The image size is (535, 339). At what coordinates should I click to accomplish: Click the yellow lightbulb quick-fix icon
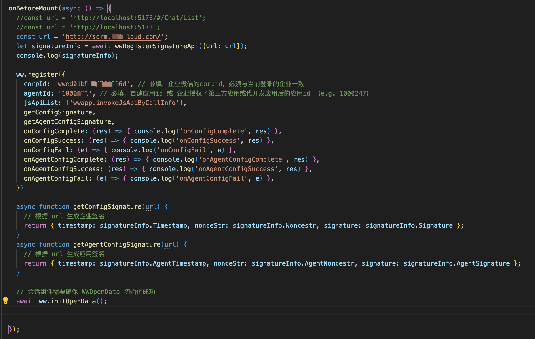pos(6,300)
